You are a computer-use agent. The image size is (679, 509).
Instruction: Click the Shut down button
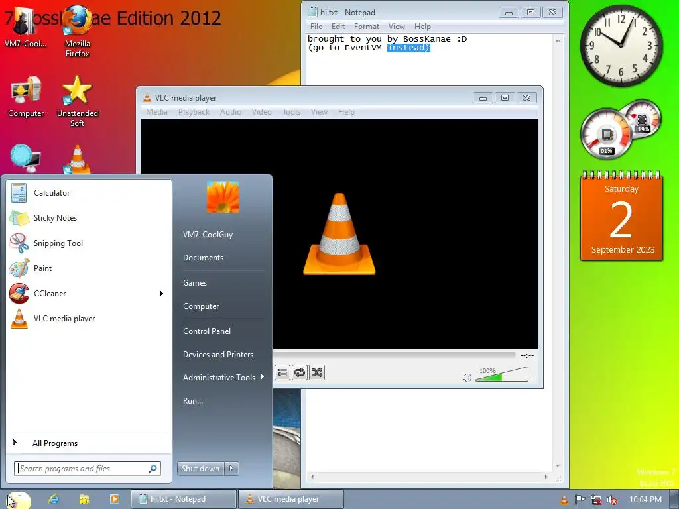[200, 468]
